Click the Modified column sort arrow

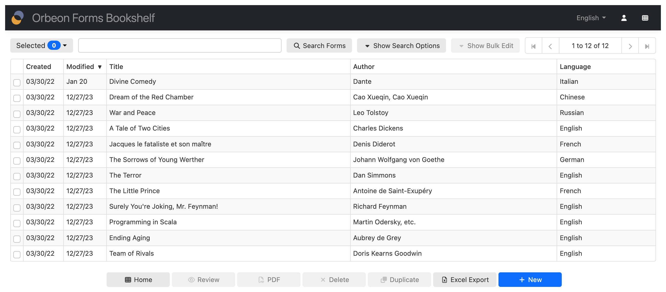pyautogui.click(x=100, y=67)
